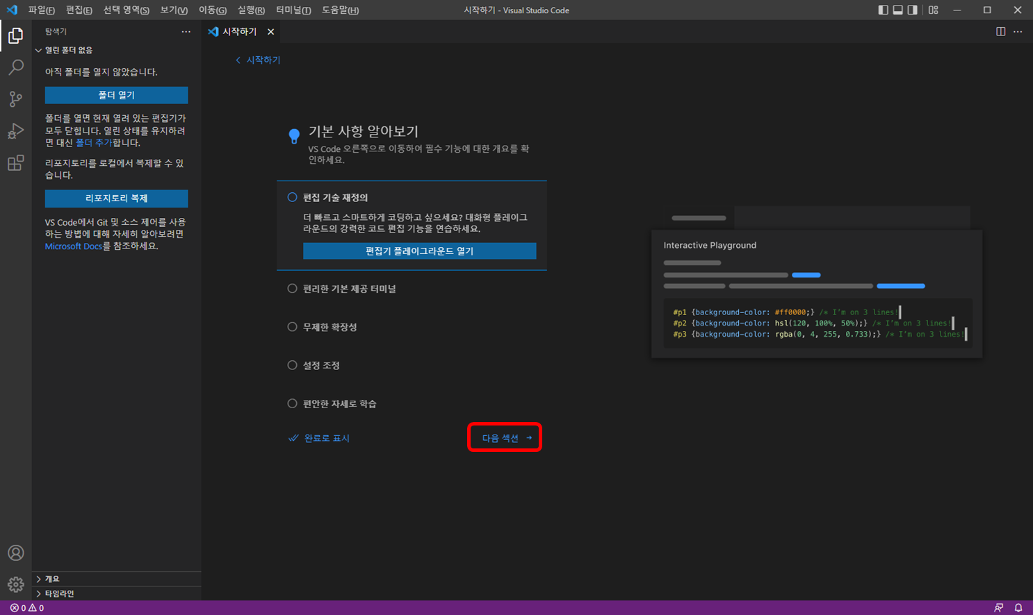Screen dimensions: 1033x615
Task: Expand the 타임라인 section
Action: pyautogui.click(x=116, y=593)
